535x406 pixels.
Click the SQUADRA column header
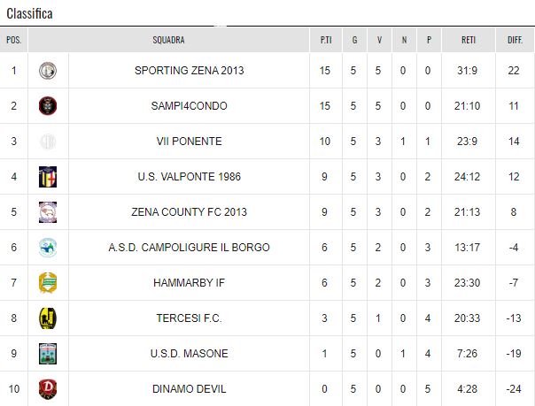[x=168, y=40]
